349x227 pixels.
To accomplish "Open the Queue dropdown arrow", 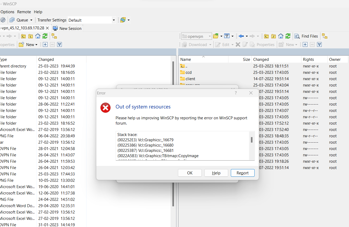I will (x=31, y=20).
